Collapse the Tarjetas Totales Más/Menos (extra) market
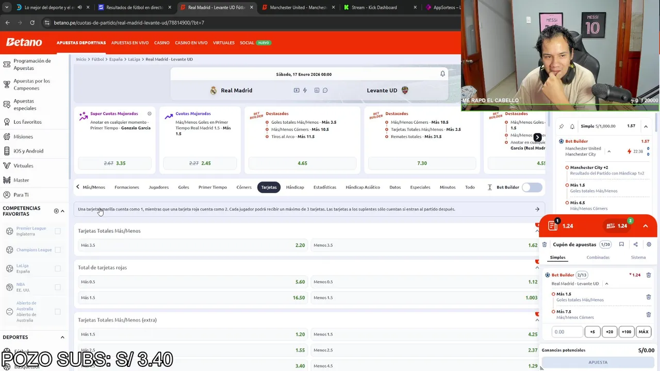This screenshot has width=660, height=371. [x=537, y=320]
